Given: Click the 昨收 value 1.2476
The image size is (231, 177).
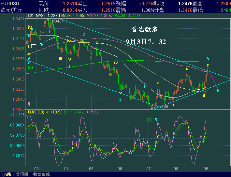Looking at the screenshot, I should [185, 4].
